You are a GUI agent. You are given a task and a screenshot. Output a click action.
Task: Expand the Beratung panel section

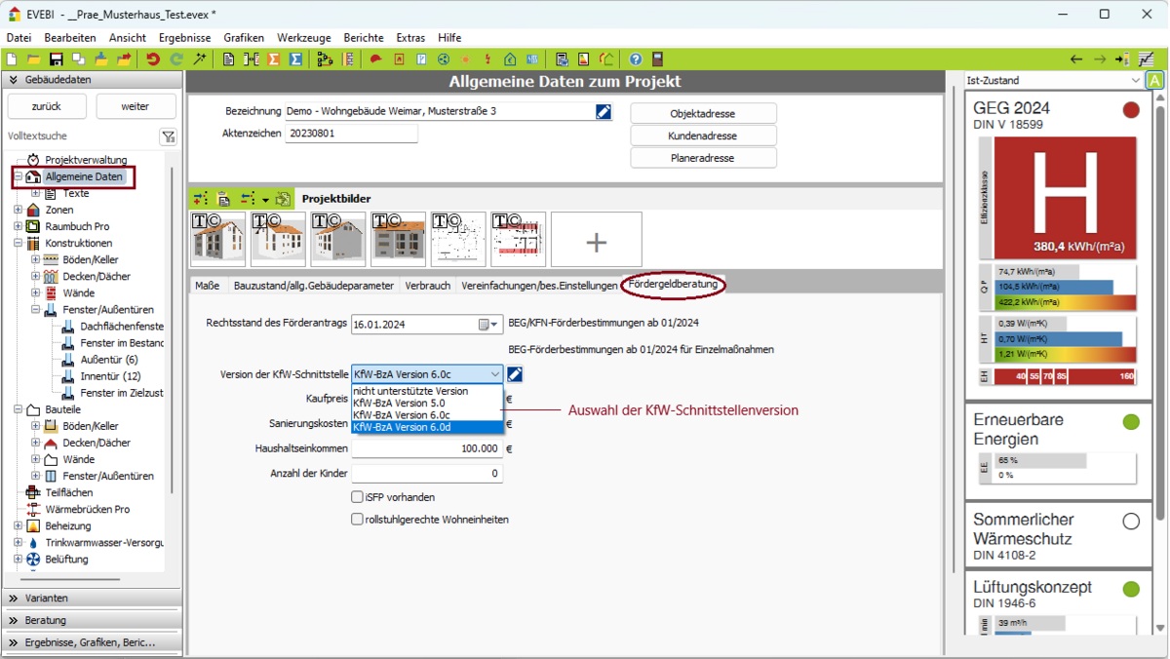coord(91,620)
